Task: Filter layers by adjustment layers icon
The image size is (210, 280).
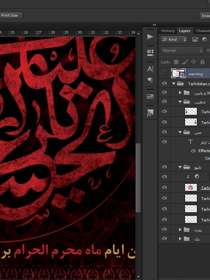Action: [204, 40]
